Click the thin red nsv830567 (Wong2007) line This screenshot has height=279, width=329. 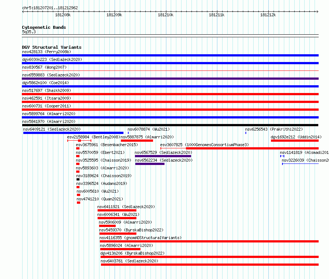pos(170,71)
